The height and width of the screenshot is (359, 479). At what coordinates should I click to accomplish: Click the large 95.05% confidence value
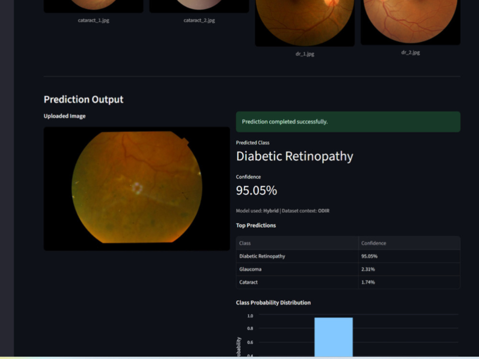pos(257,191)
